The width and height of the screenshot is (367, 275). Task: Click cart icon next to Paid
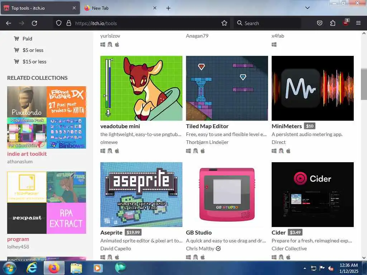pyautogui.click(x=16, y=39)
